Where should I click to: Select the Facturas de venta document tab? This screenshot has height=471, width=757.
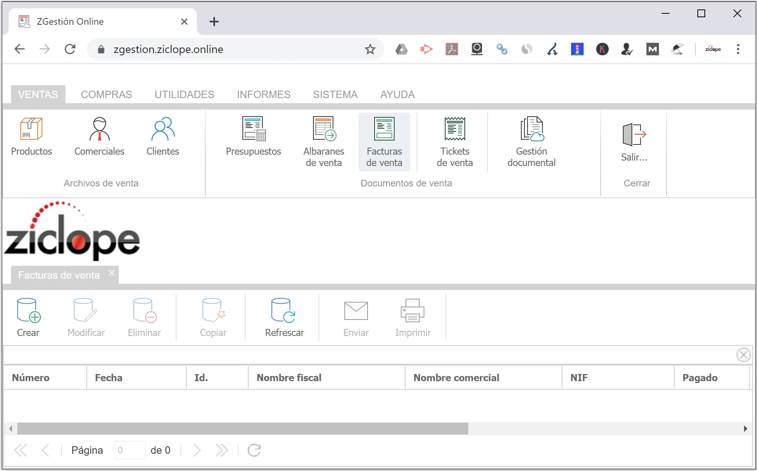click(x=59, y=275)
